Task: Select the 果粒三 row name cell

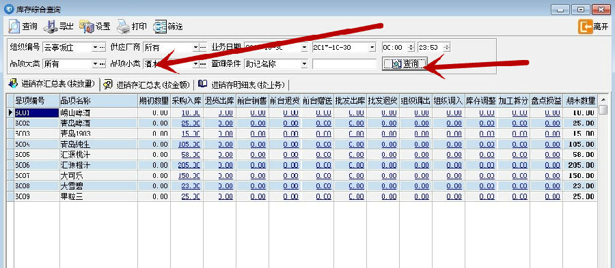Action: 98,196
